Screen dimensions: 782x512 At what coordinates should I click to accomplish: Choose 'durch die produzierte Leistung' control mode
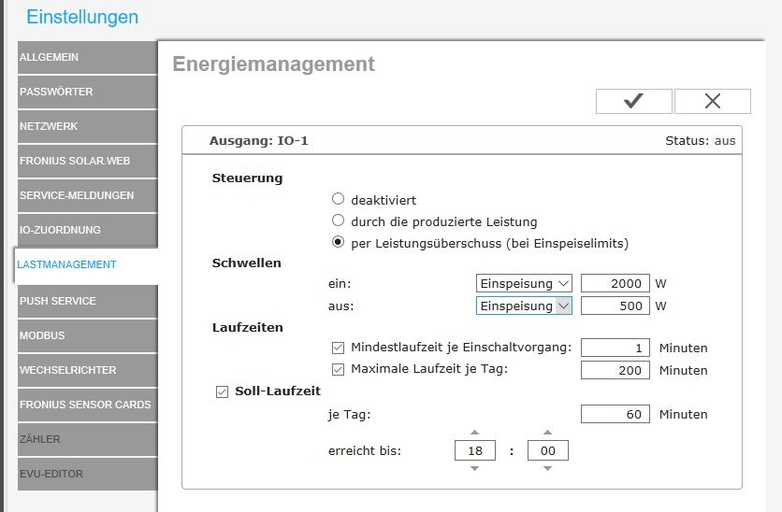click(339, 221)
